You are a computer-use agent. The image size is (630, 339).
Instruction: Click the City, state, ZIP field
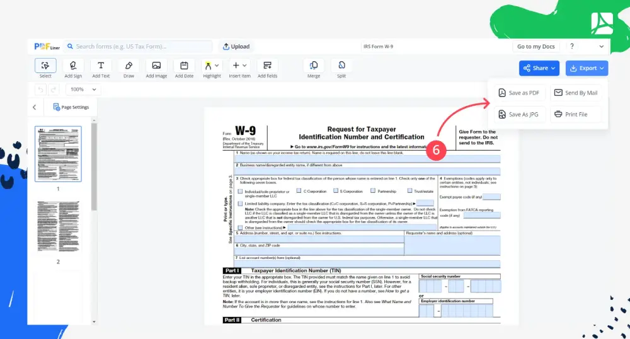click(319, 251)
